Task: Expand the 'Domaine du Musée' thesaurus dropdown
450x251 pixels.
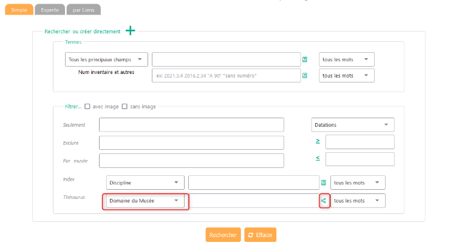Action: click(145, 201)
